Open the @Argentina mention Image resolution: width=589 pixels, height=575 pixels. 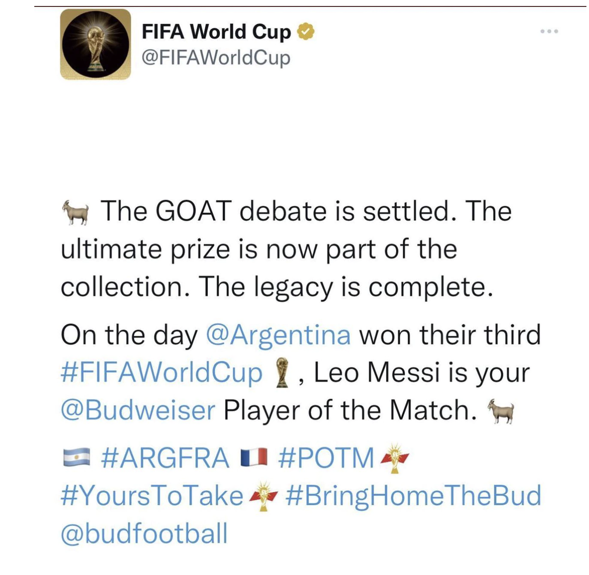pyautogui.click(x=278, y=335)
